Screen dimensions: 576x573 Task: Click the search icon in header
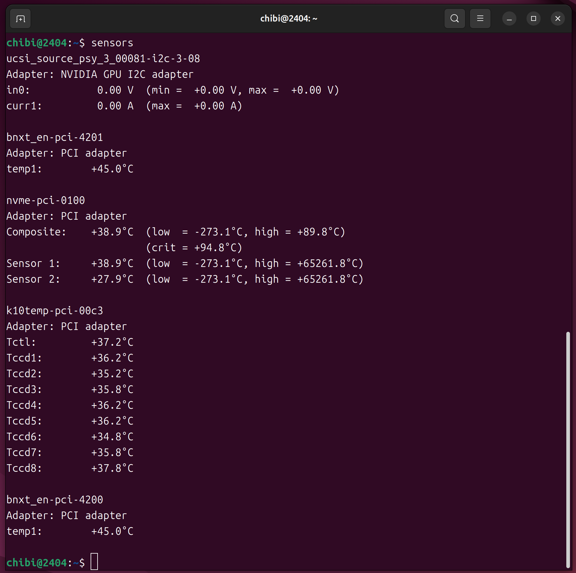tap(454, 19)
